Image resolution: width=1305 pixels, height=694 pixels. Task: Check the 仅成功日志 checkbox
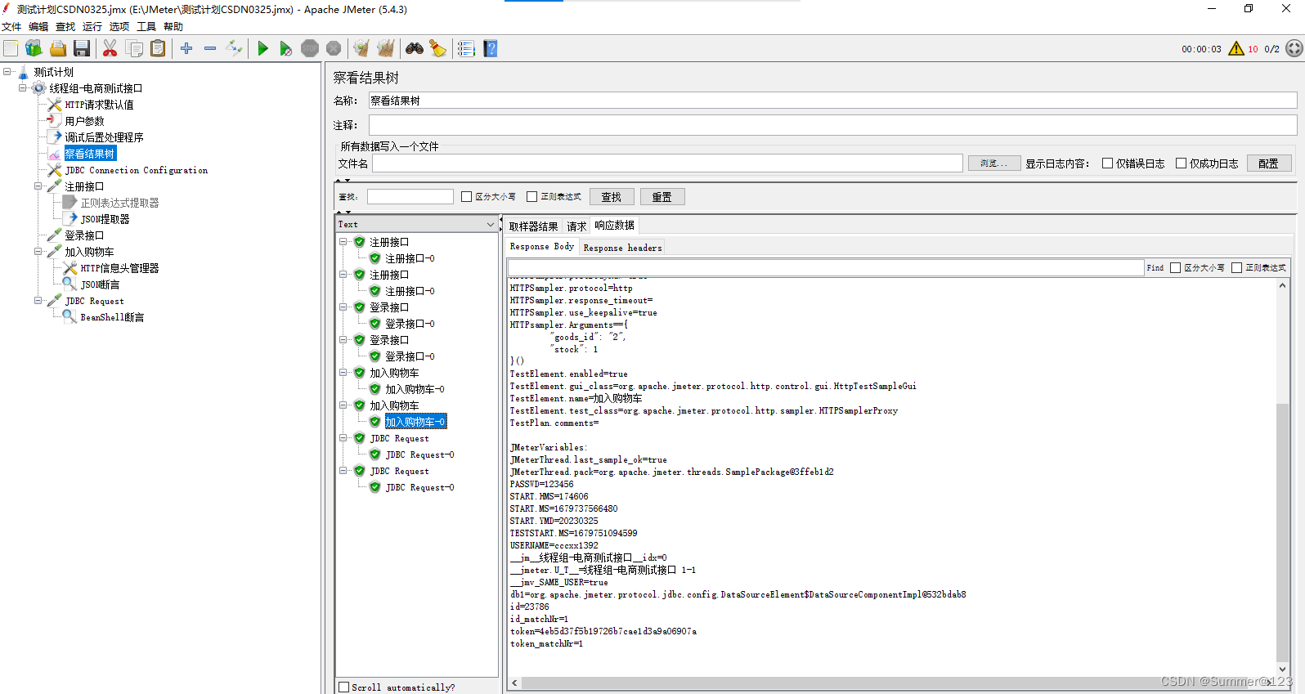click(1181, 163)
